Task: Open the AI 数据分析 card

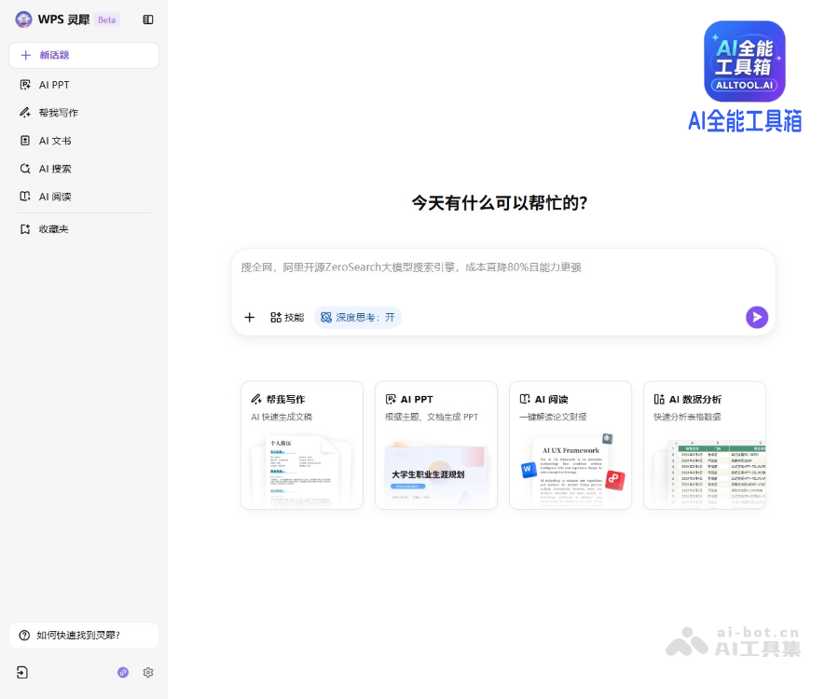Action: (705, 445)
